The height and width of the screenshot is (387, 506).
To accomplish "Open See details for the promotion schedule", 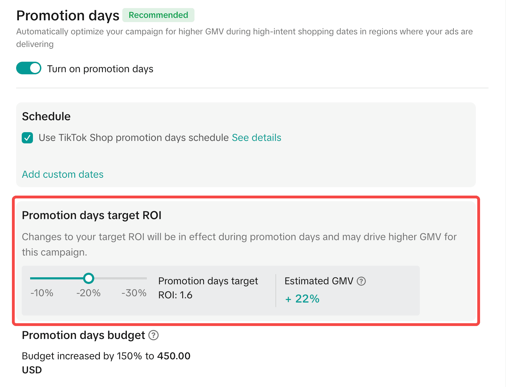I will point(257,138).
